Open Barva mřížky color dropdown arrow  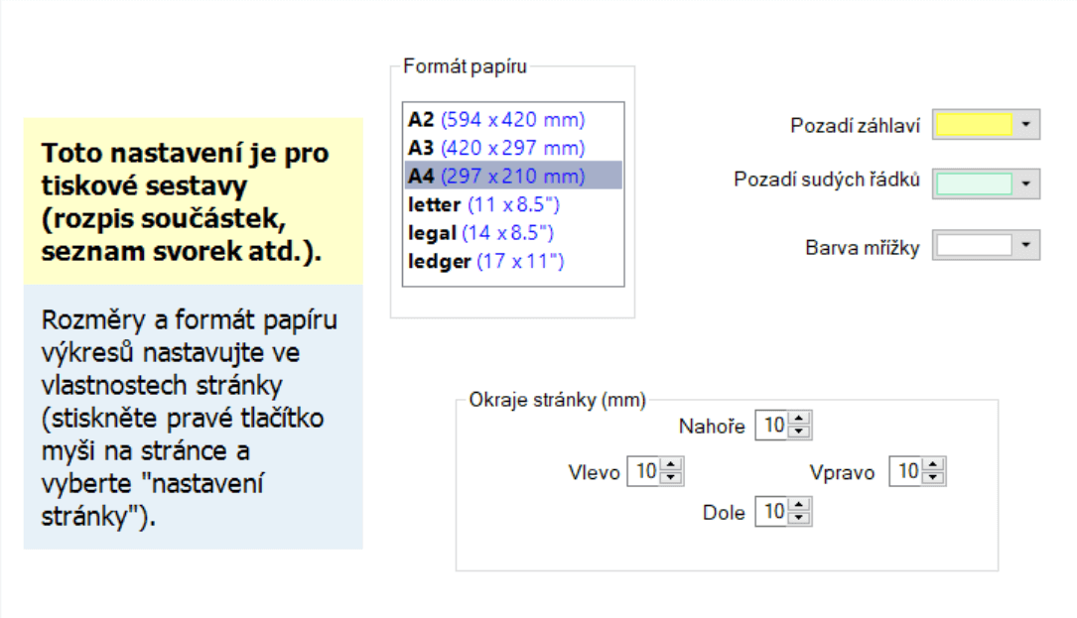coord(1026,246)
